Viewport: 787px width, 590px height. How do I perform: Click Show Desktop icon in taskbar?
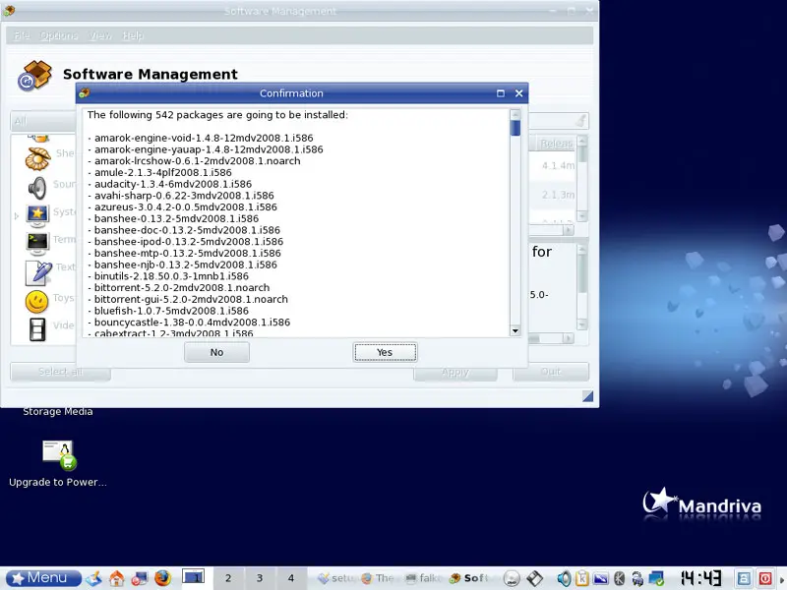pos(93,578)
